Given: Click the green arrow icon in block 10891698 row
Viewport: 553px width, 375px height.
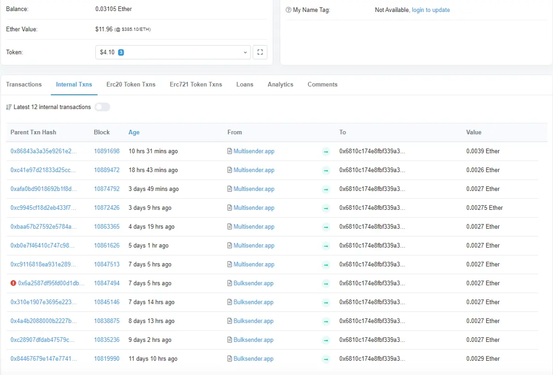Looking at the screenshot, I should [326, 151].
